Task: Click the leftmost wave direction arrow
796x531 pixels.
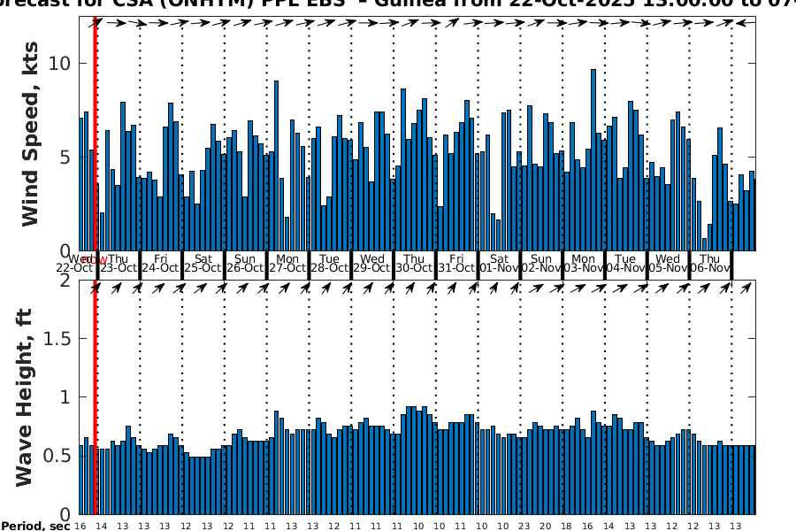Action: [x=97, y=288]
